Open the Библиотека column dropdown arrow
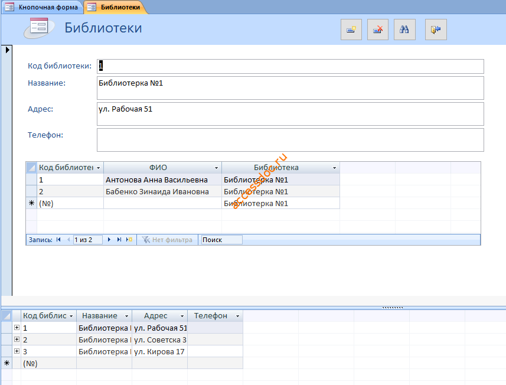This screenshot has width=506, height=385. coord(334,168)
